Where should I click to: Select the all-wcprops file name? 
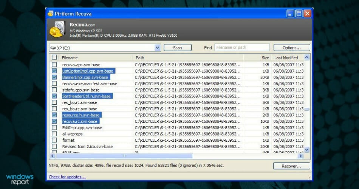point(72,134)
